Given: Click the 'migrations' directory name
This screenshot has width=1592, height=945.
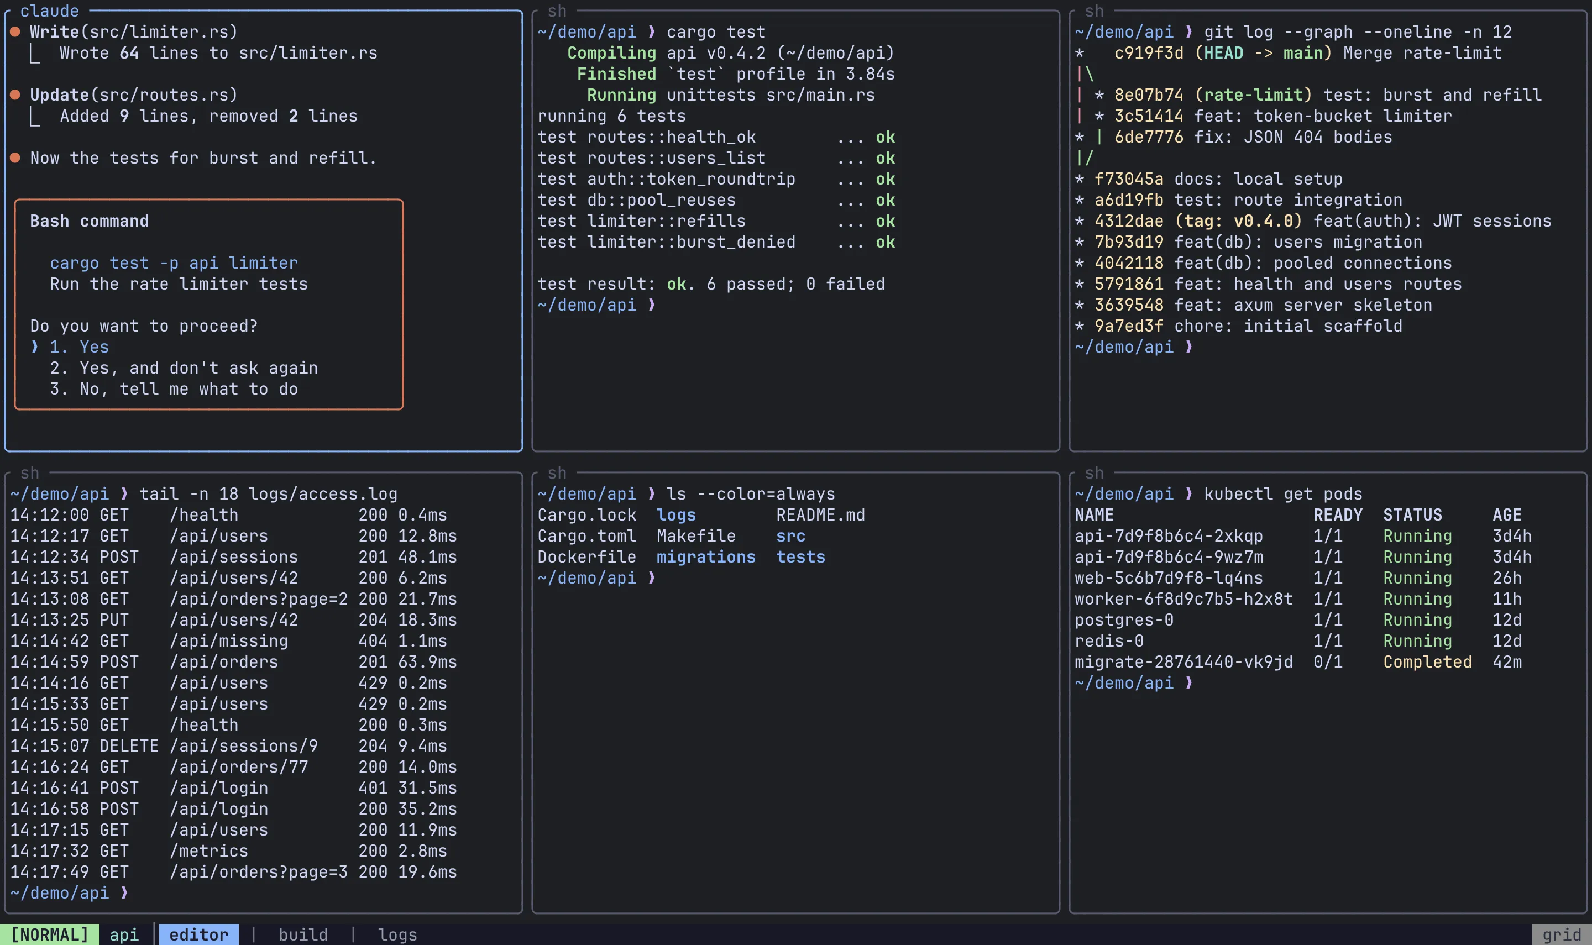Looking at the screenshot, I should click(x=706, y=557).
